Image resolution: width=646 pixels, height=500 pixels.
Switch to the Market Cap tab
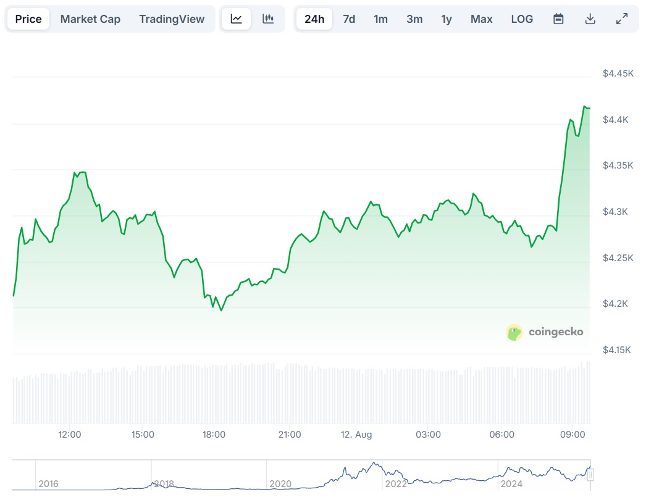[90, 19]
